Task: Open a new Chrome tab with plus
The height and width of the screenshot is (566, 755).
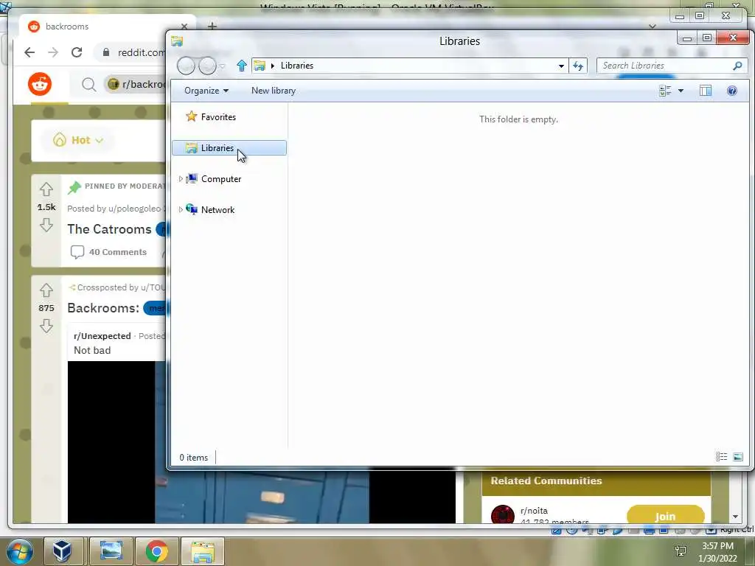Action: click(212, 26)
